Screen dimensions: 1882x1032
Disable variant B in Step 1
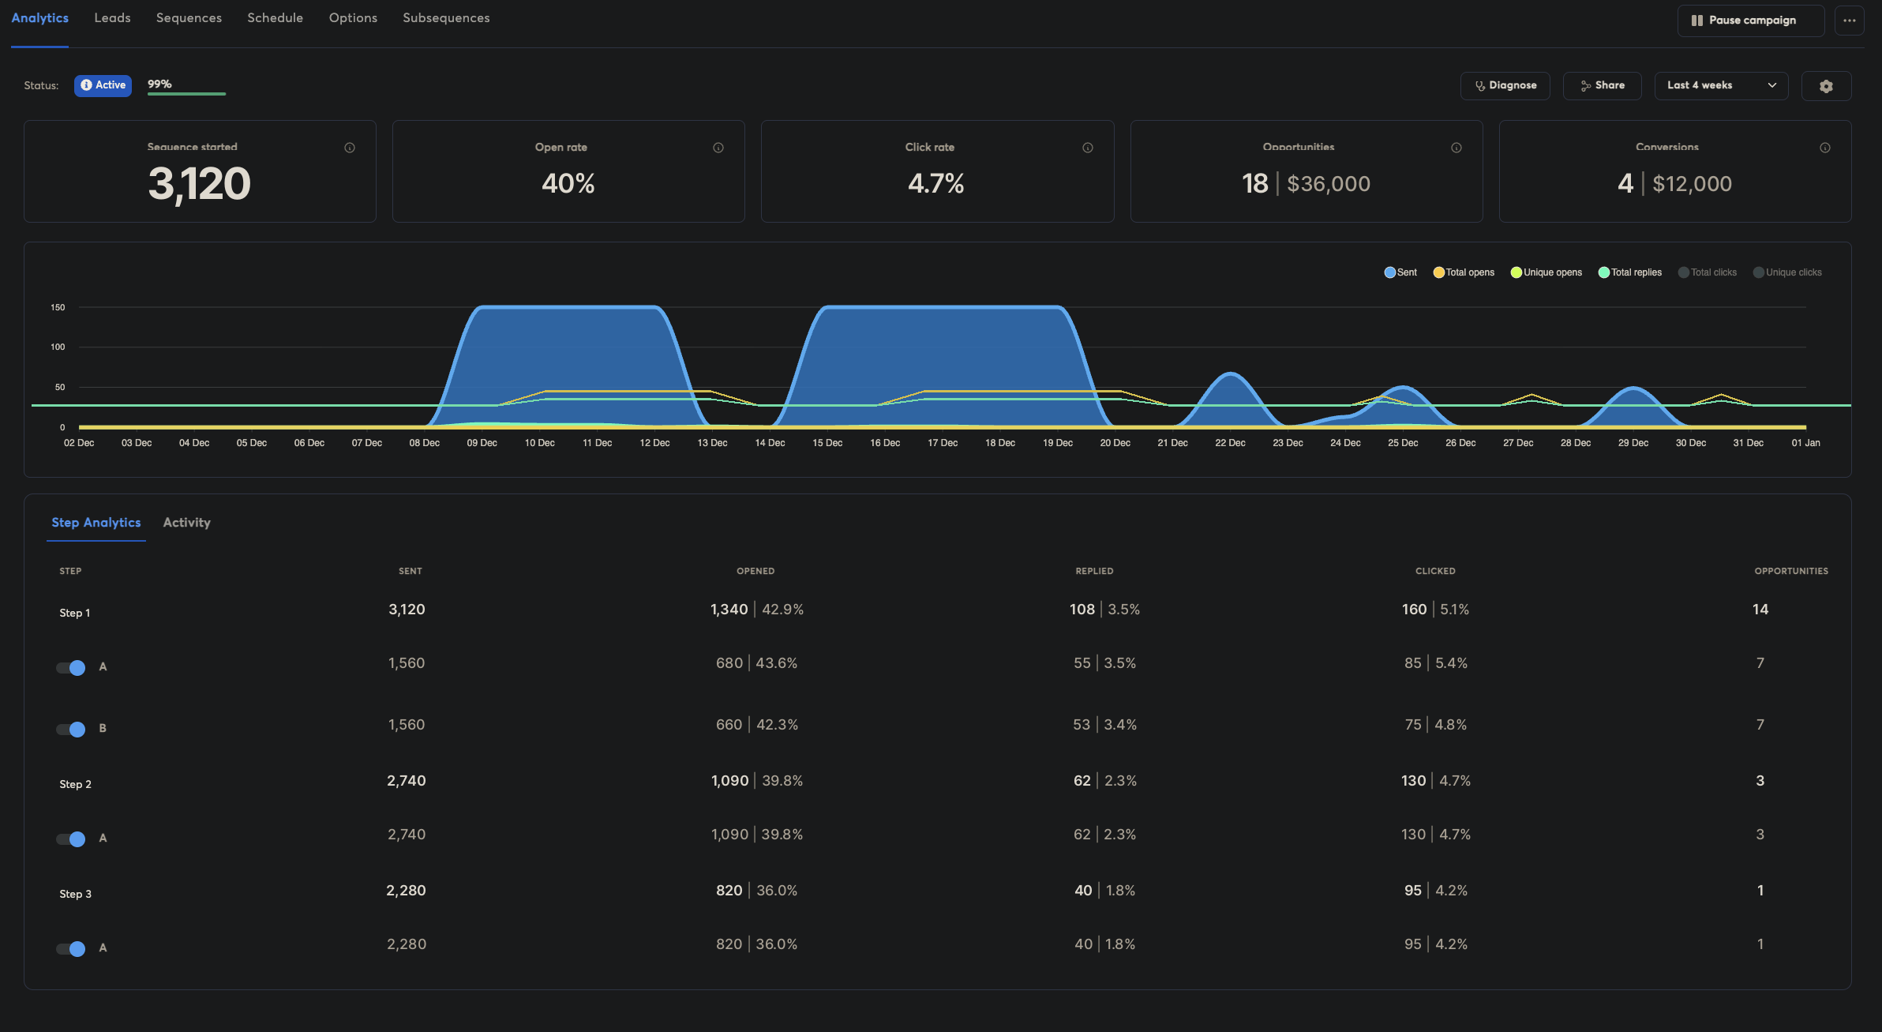(x=71, y=729)
